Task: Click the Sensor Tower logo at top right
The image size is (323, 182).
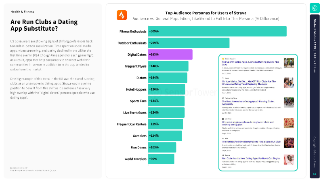Action: click(315, 8)
